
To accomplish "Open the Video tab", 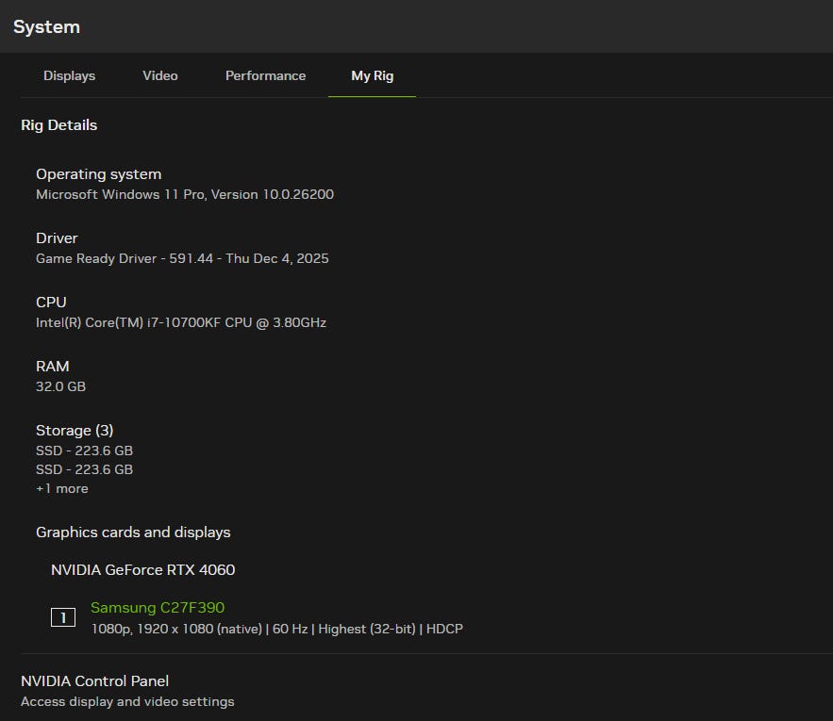I will pyautogui.click(x=160, y=76).
